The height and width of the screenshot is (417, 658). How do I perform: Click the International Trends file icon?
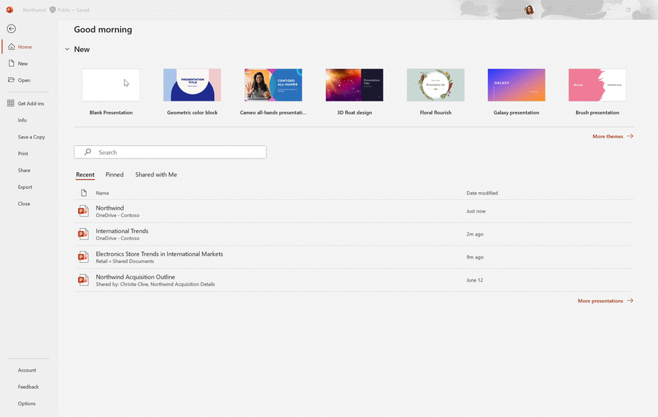coord(83,234)
